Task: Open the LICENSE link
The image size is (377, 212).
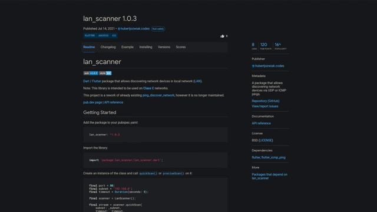Action: tap(266, 140)
